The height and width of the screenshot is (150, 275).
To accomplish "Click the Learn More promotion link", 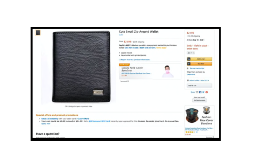I will [84, 119].
